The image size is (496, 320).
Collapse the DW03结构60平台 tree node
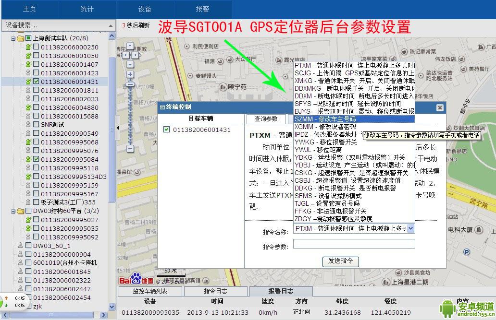[x=13, y=211]
